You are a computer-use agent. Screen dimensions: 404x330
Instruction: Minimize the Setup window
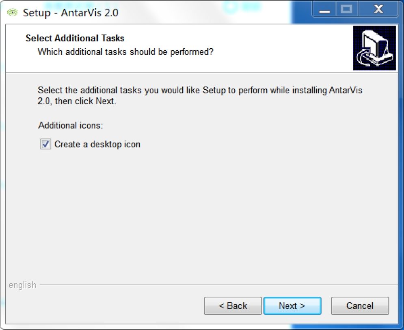[x=325, y=10]
